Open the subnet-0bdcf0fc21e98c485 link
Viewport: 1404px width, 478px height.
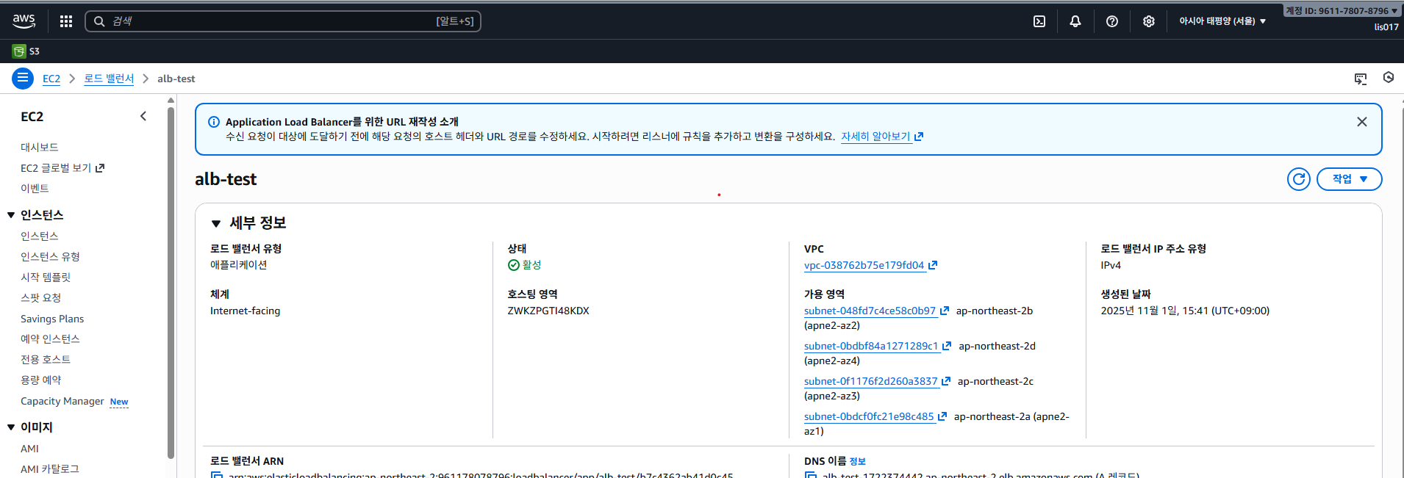pos(869,416)
